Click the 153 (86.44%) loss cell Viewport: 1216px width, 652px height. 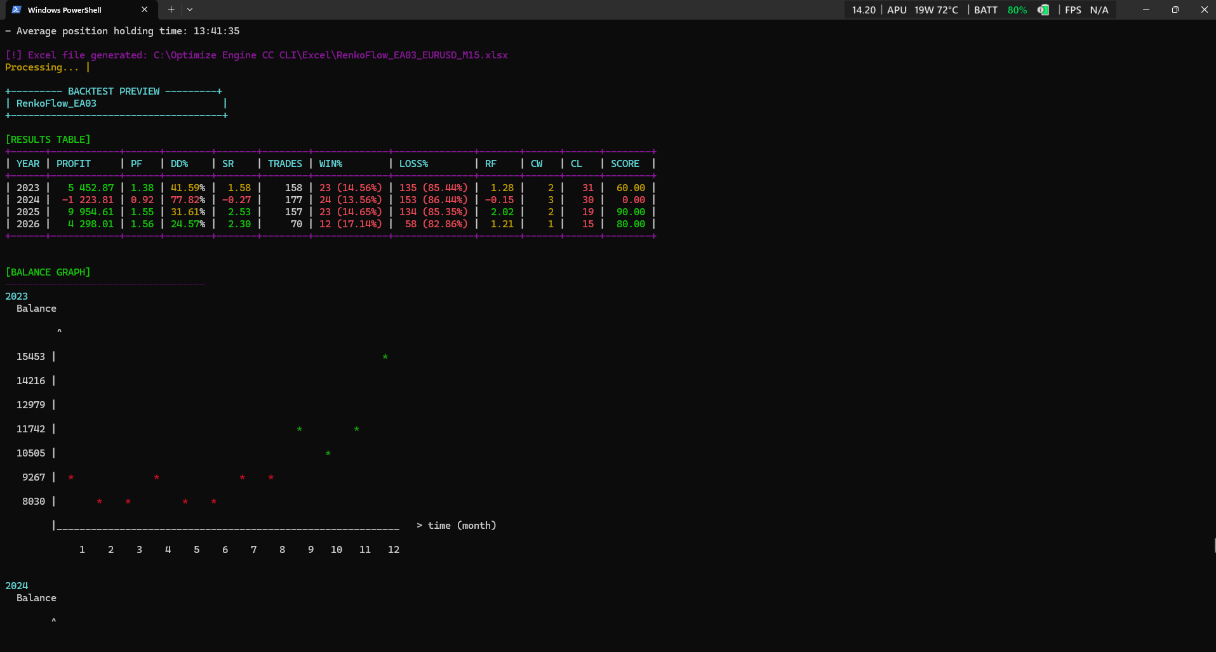point(434,200)
